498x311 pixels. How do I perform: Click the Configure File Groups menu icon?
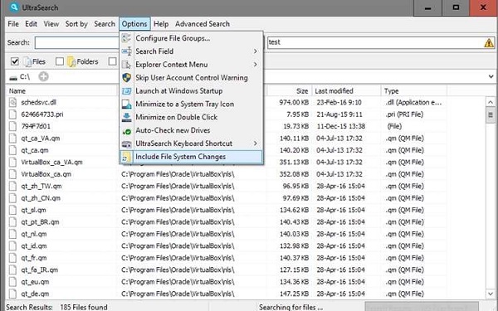coord(126,38)
